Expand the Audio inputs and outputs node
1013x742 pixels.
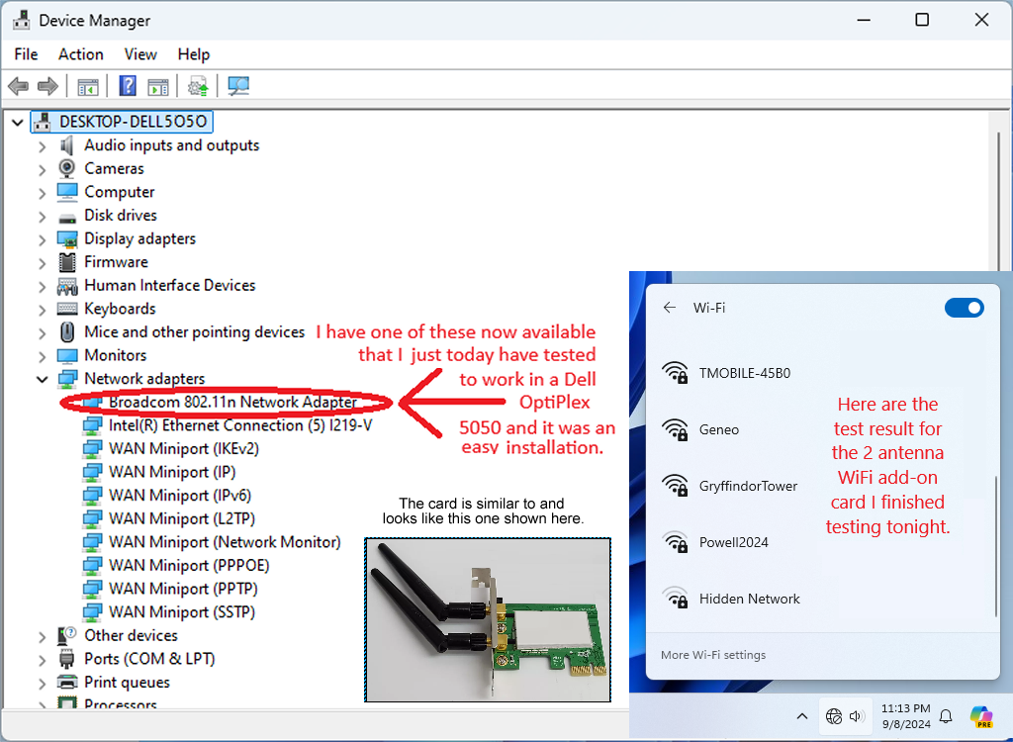point(42,146)
